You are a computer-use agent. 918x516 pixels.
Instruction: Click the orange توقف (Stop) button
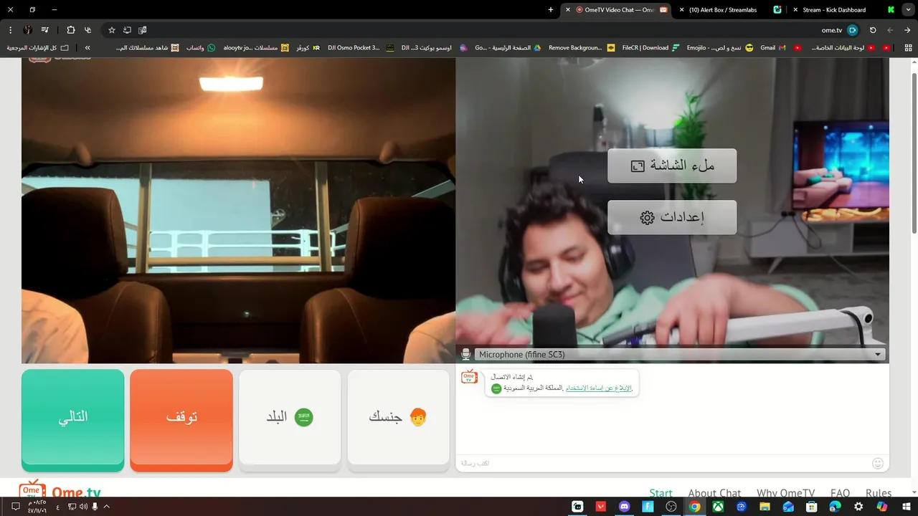point(181,420)
